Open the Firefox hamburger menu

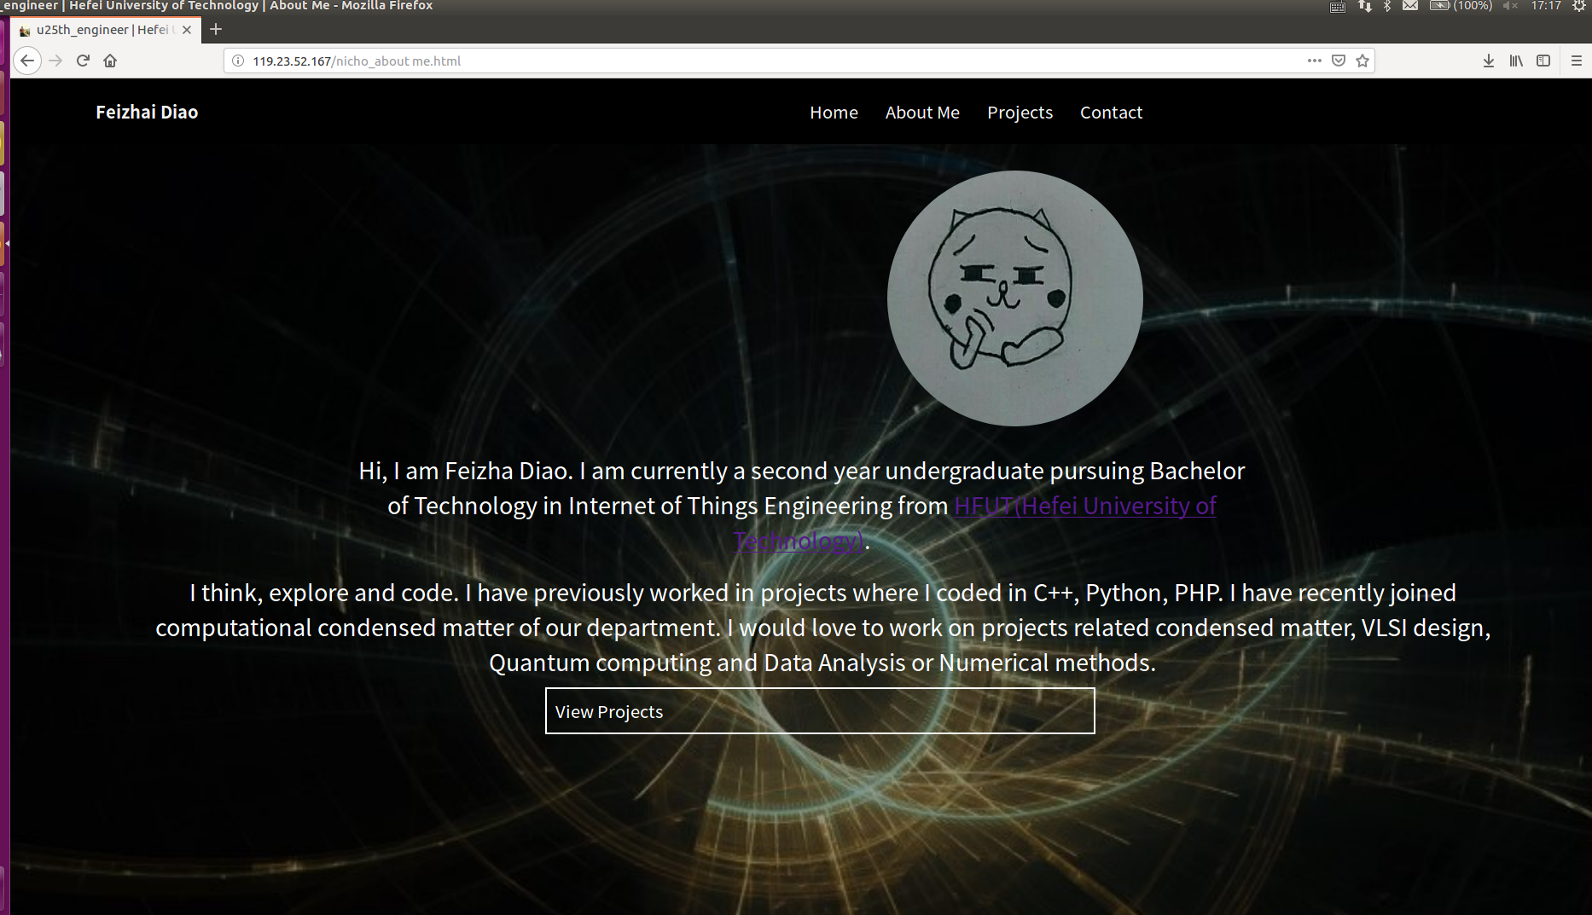(x=1577, y=61)
